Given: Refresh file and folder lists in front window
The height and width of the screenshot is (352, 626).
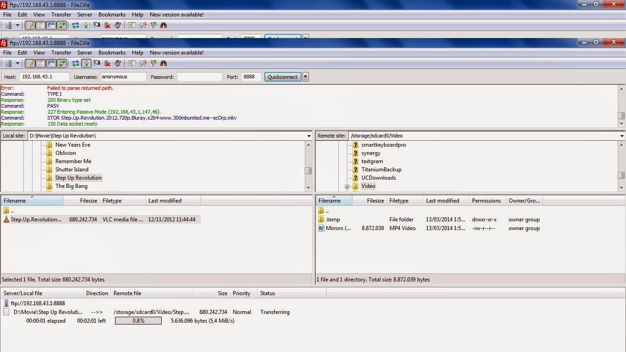Looking at the screenshot, I should (76, 63).
